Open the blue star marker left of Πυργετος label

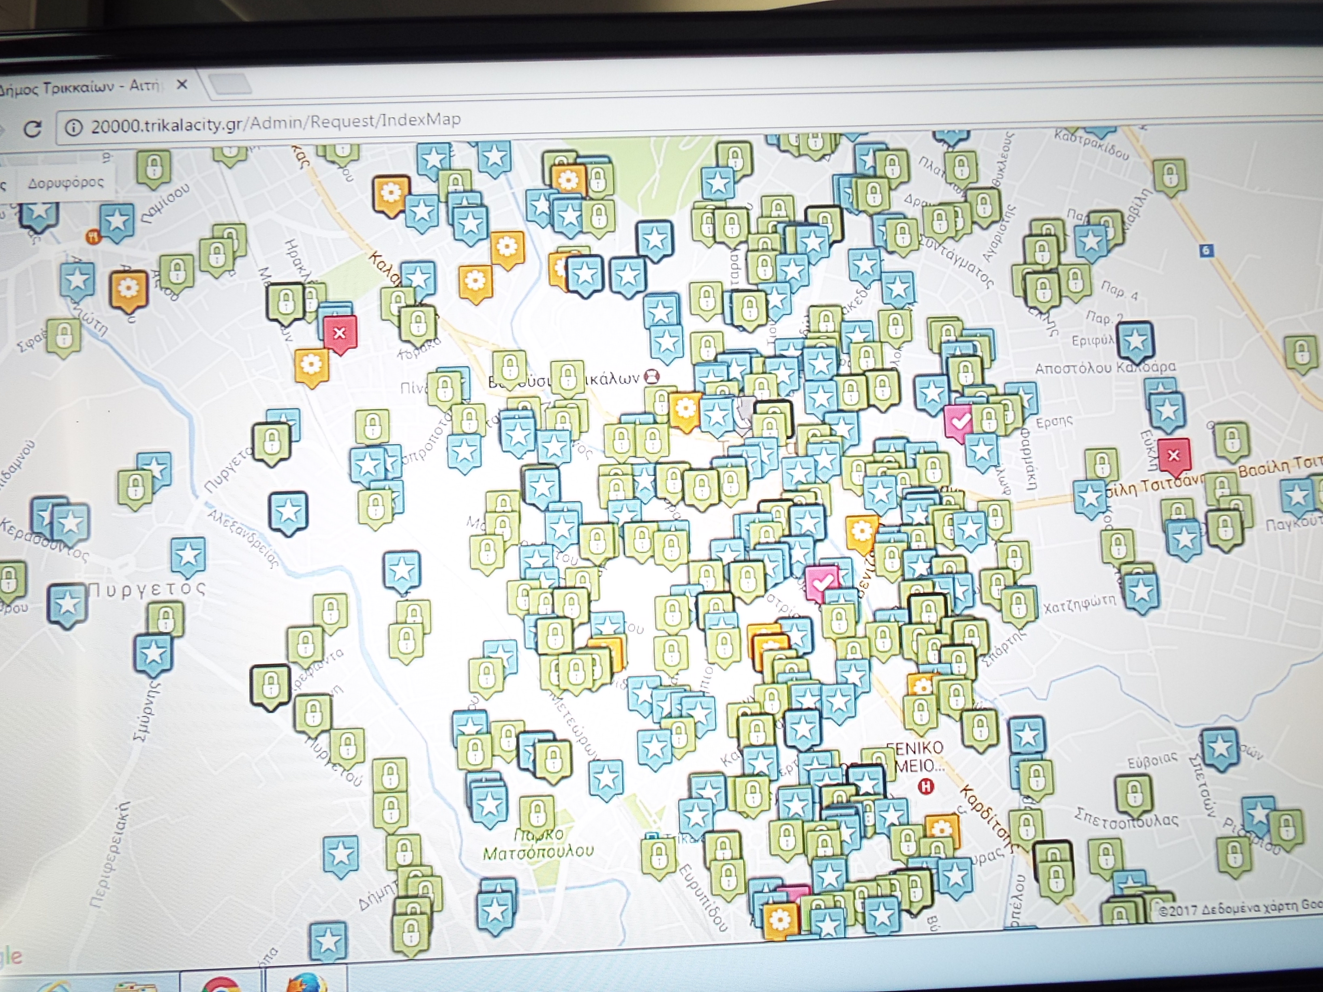67,605
